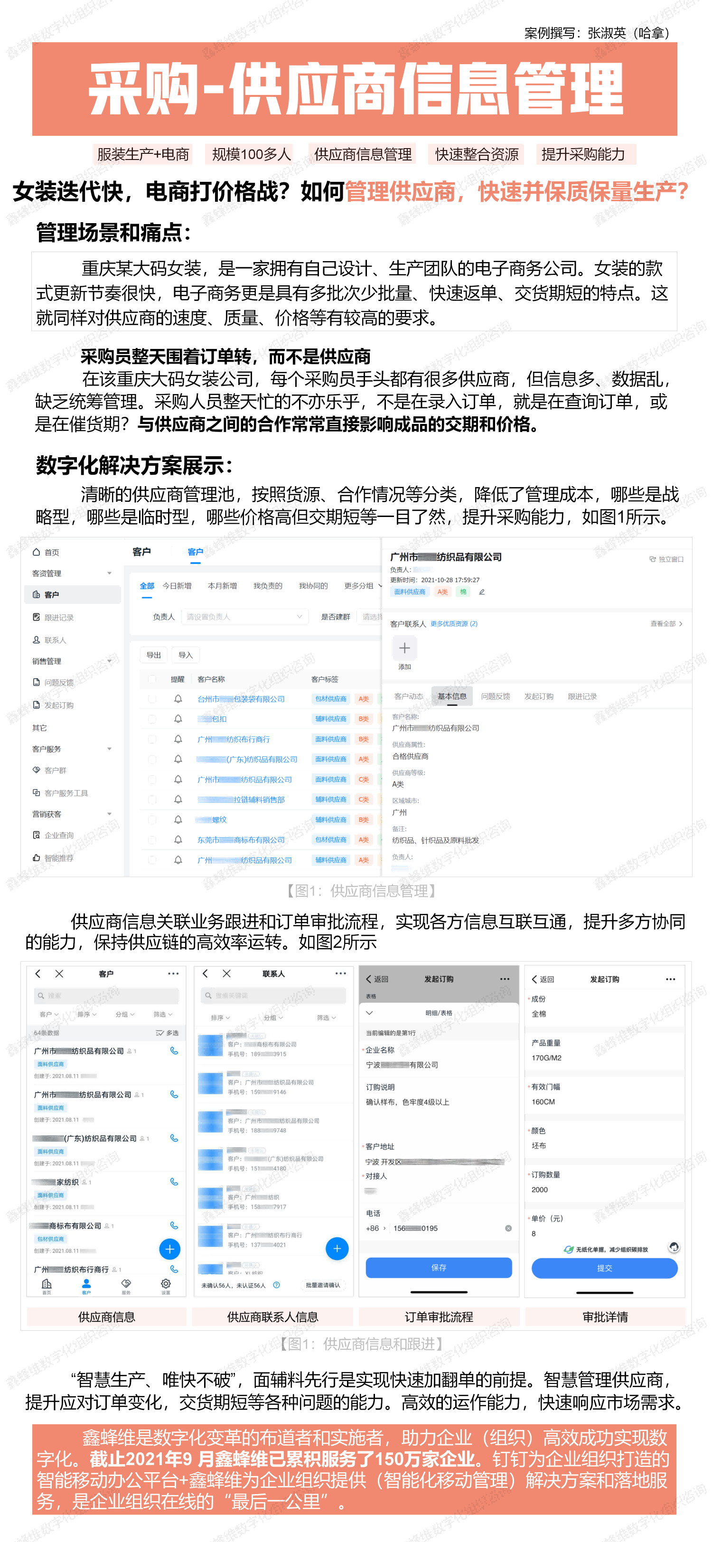Collapse the 客资管理 sidebar group
This screenshot has height=1542, width=712.
[110, 574]
